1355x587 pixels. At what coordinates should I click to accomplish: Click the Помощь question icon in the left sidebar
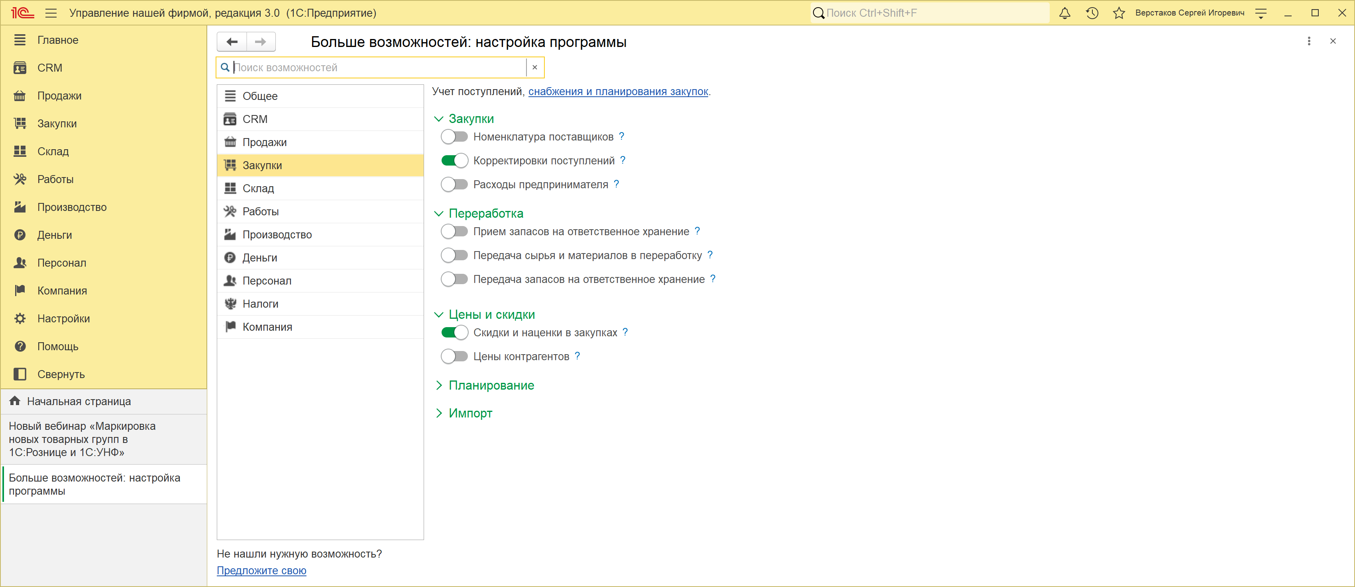point(20,346)
